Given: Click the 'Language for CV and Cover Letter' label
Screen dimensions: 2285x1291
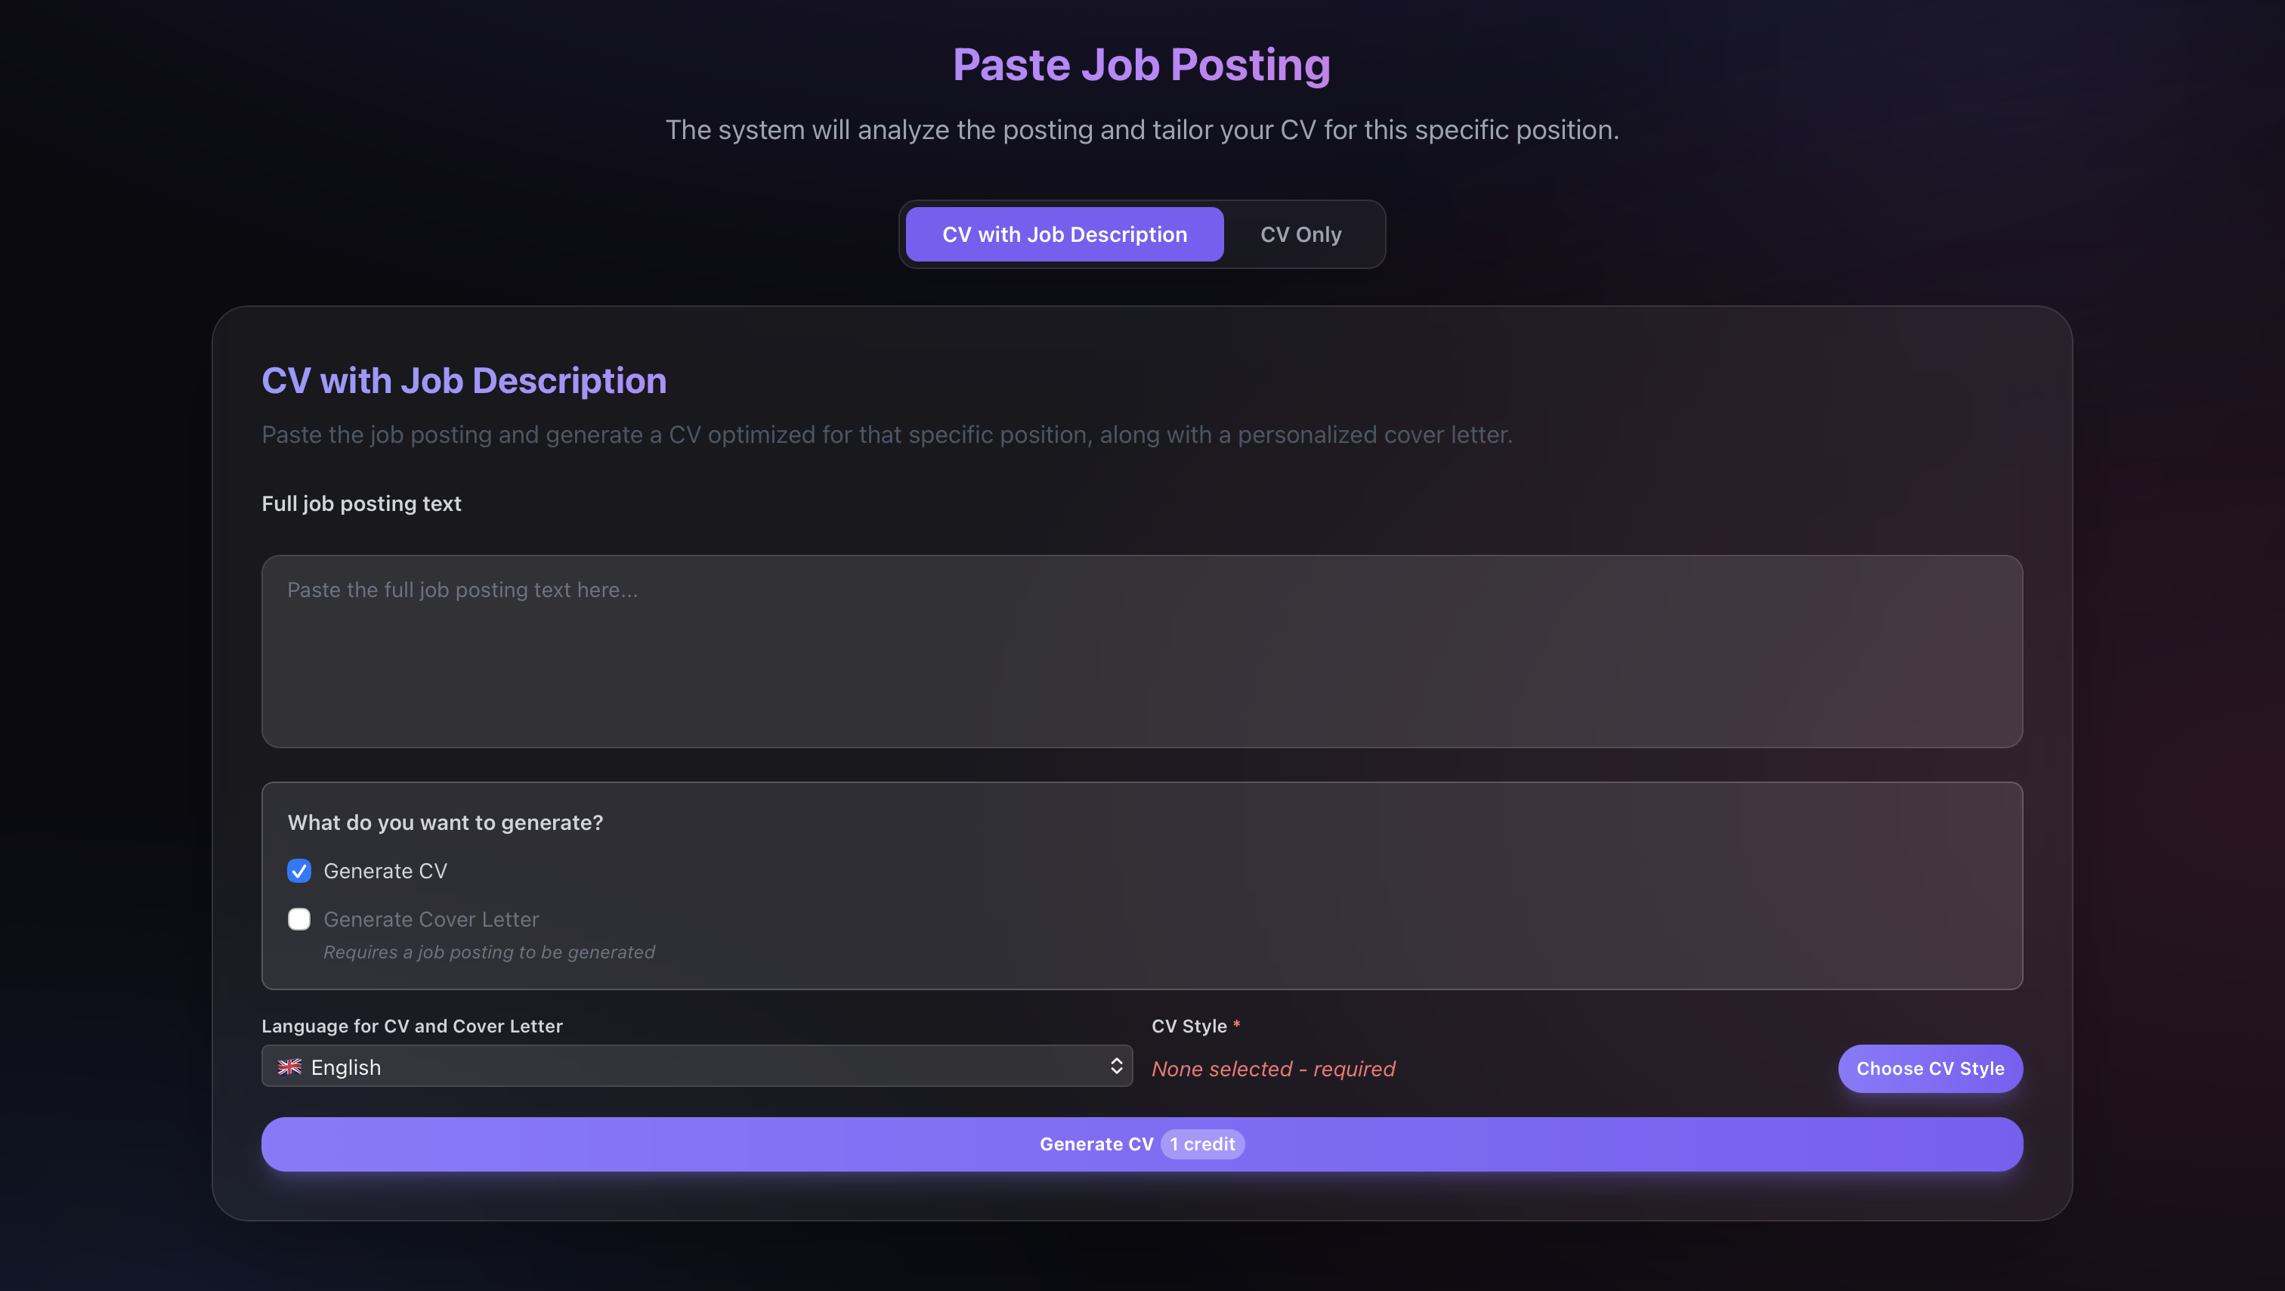Looking at the screenshot, I should click(412, 1026).
